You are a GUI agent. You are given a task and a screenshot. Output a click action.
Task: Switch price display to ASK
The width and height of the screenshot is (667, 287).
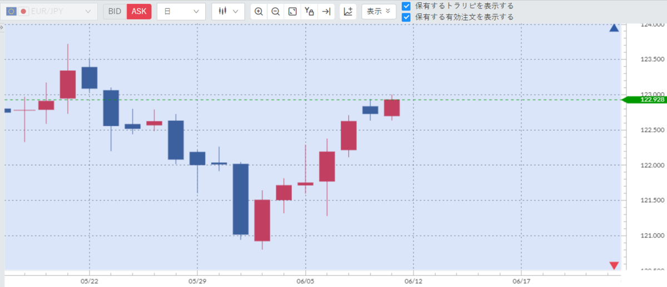(x=139, y=11)
